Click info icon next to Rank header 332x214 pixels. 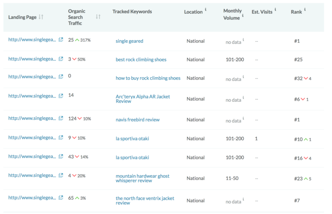[305, 9]
